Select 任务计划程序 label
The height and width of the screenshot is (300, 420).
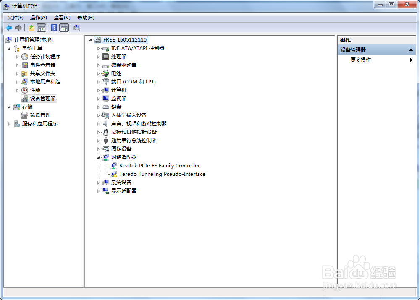[45, 57]
